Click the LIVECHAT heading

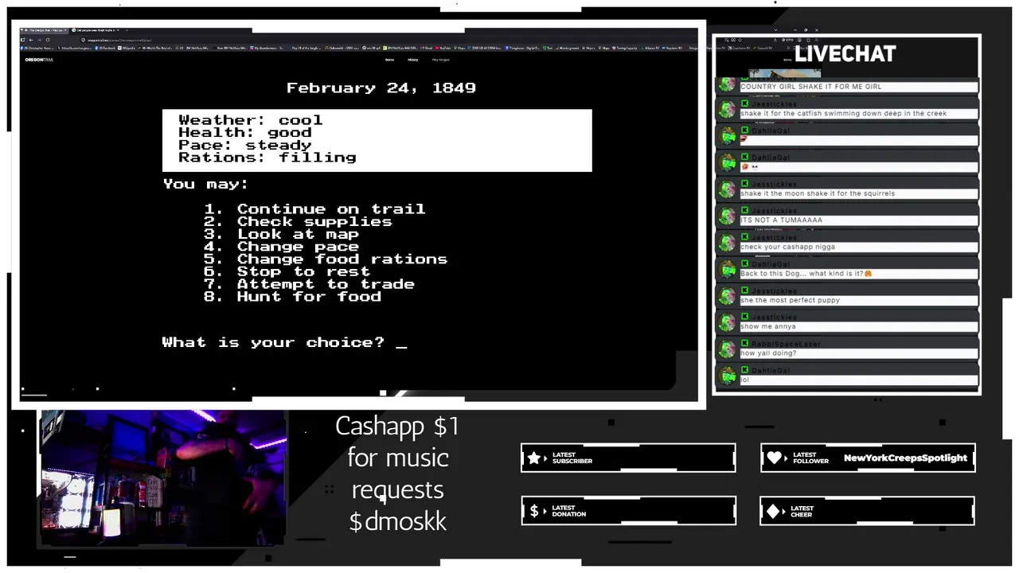pos(845,54)
